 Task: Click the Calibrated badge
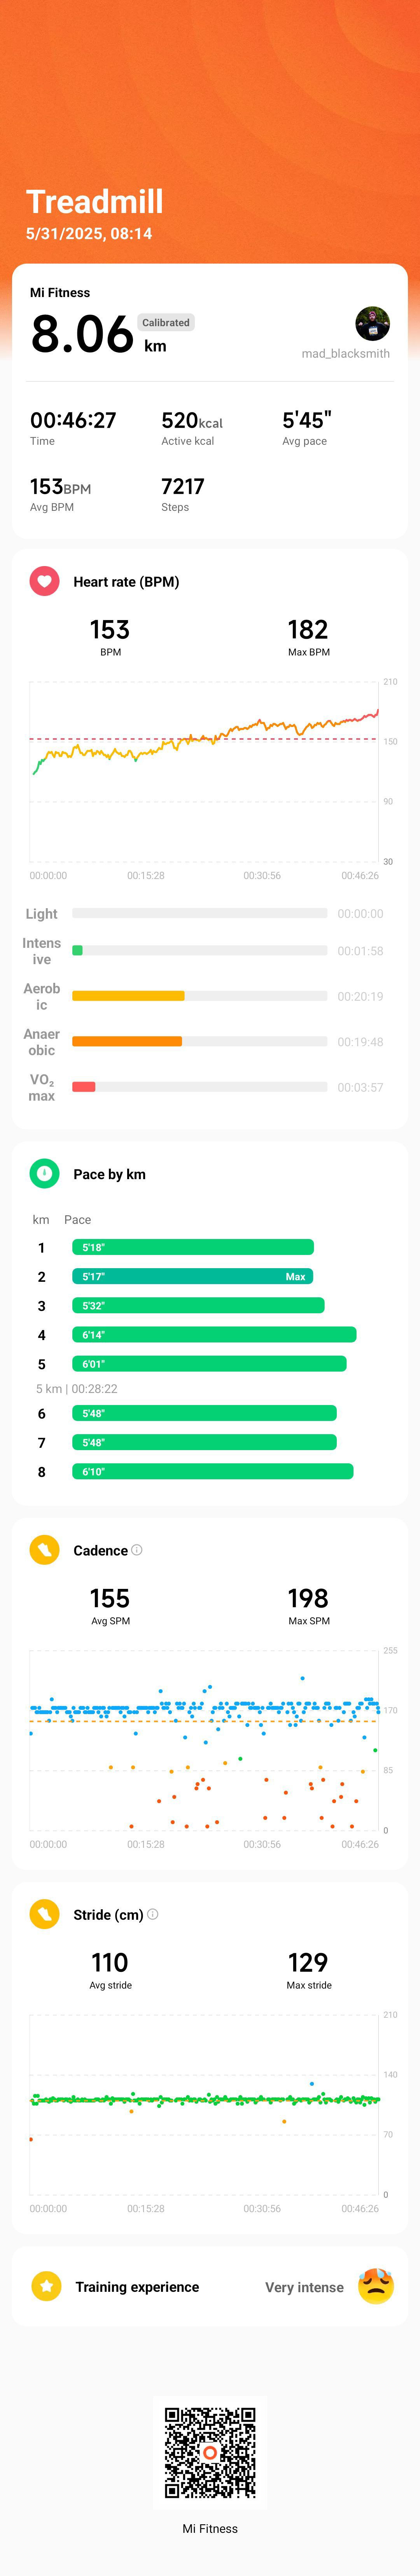click(166, 322)
